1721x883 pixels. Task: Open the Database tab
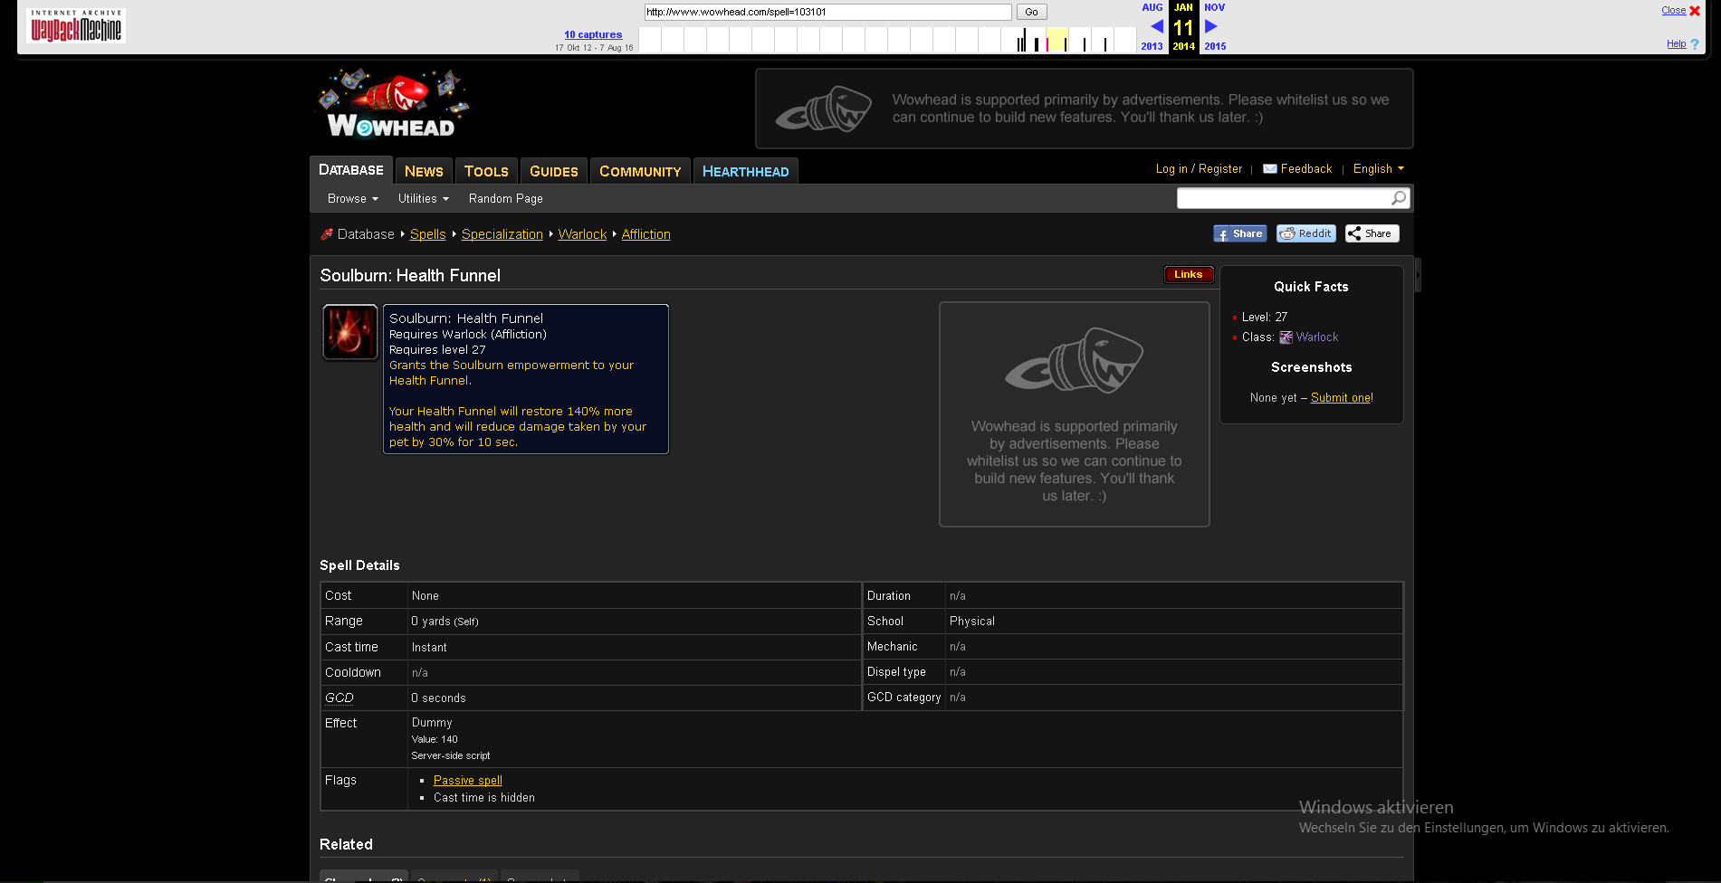tap(351, 170)
